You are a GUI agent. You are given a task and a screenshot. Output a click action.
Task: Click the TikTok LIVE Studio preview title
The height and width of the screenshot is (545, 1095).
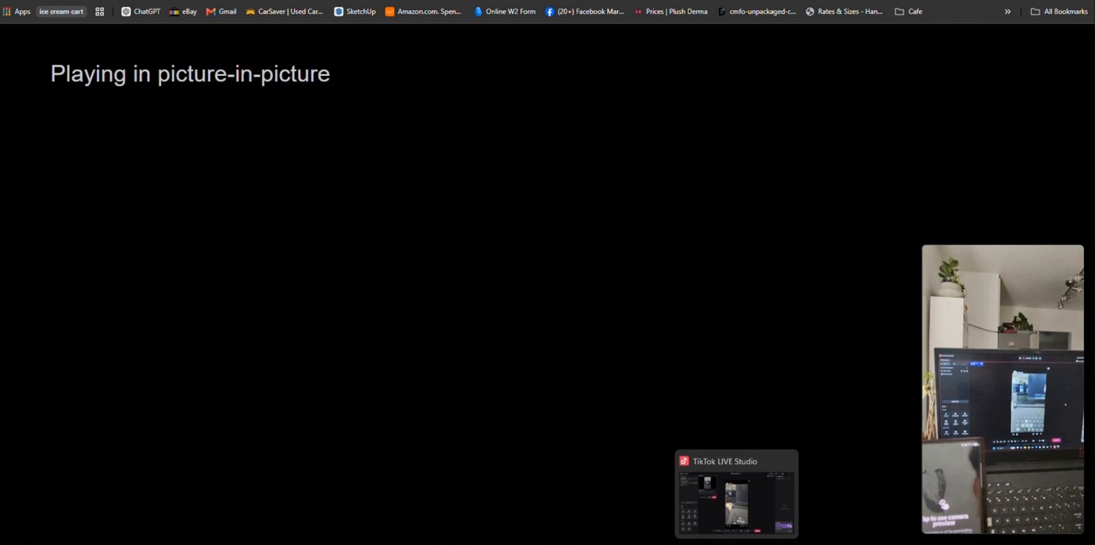click(724, 461)
